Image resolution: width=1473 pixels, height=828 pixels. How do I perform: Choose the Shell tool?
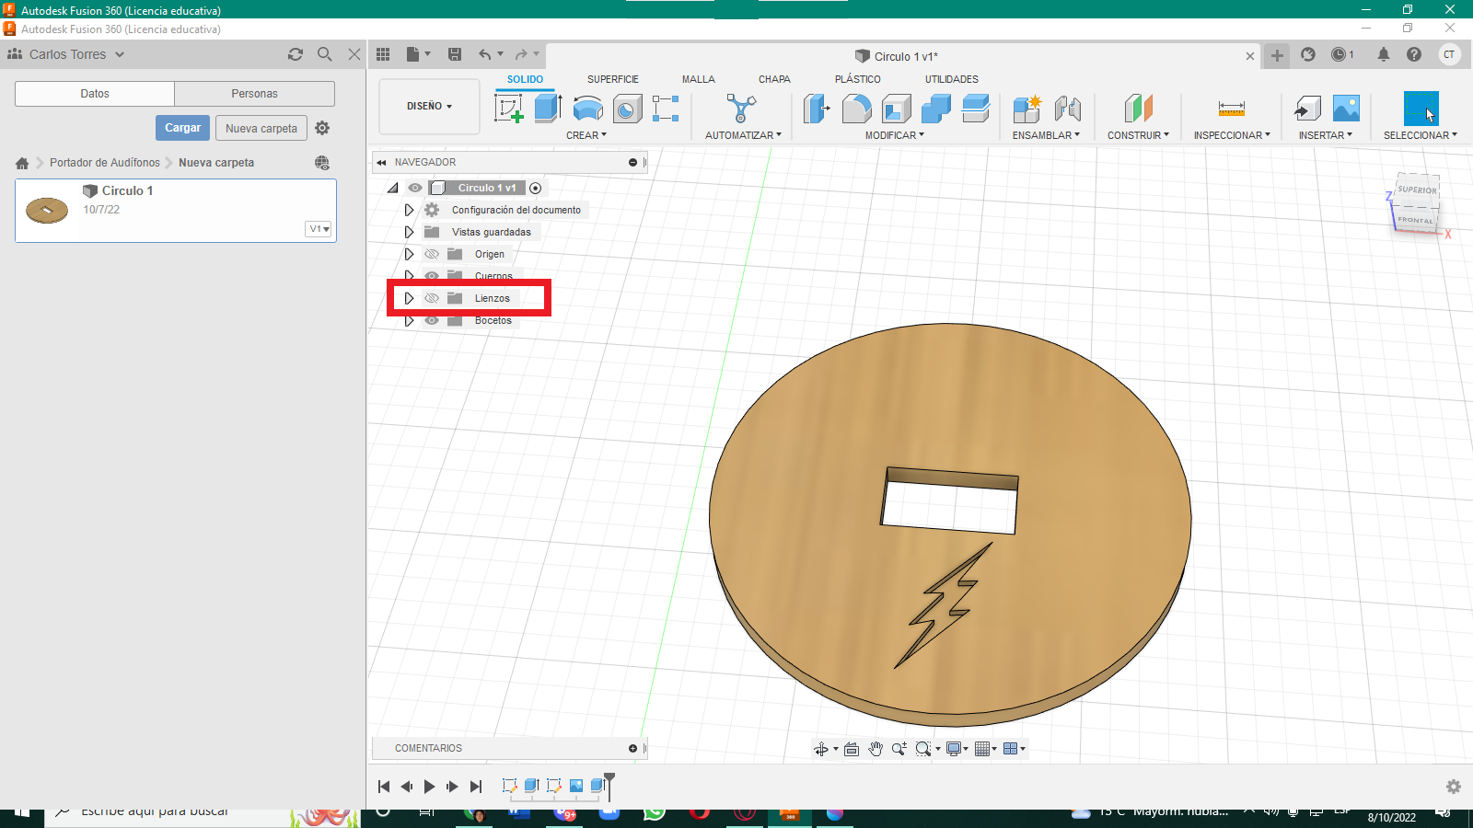(896, 109)
